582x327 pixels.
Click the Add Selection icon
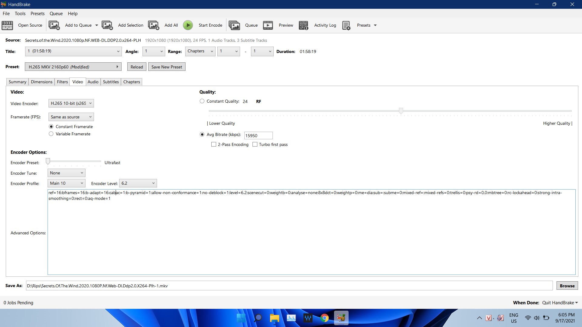(x=107, y=25)
